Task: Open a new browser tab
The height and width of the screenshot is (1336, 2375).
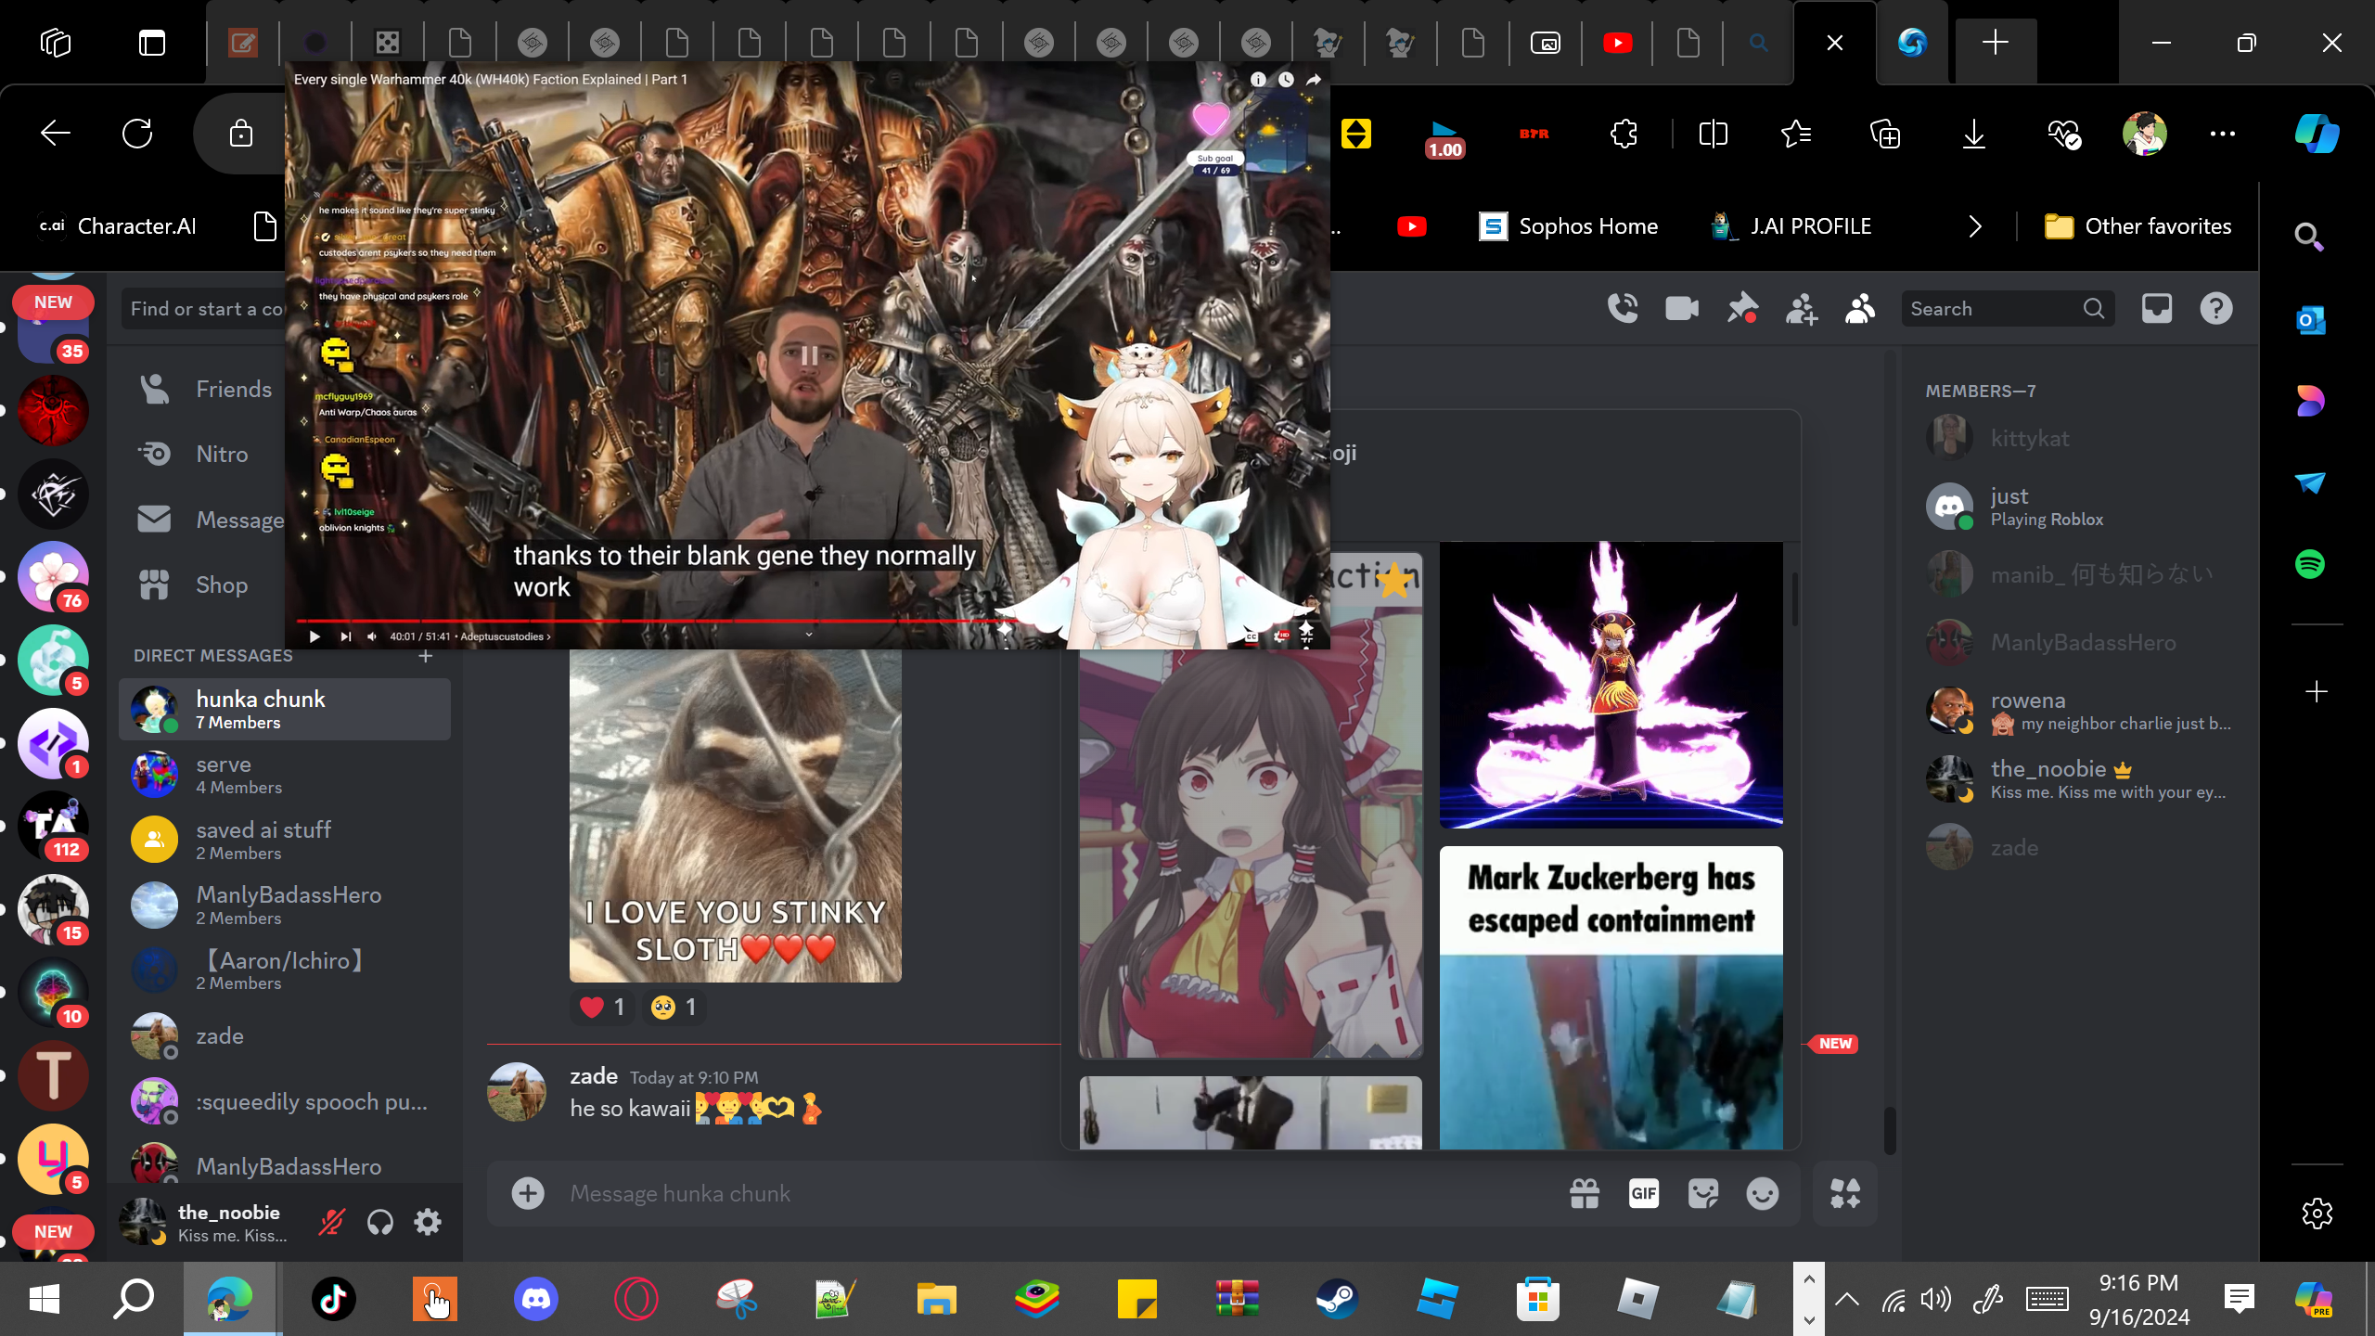Action: tap(1996, 43)
